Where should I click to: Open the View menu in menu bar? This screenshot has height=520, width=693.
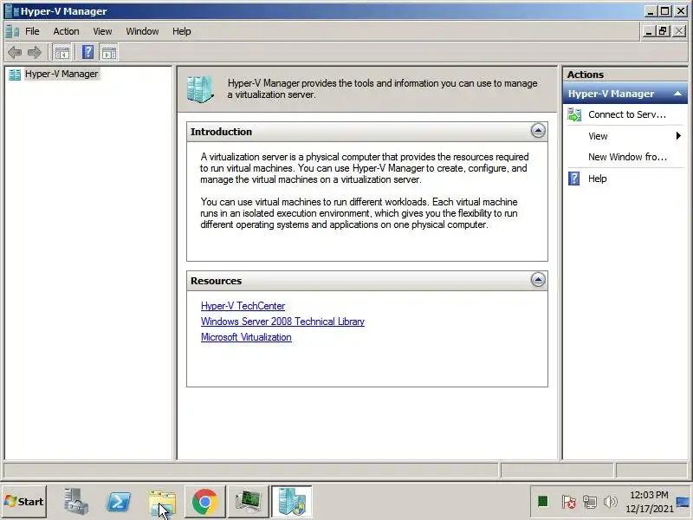pyautogui.click(x=102, y=31)
